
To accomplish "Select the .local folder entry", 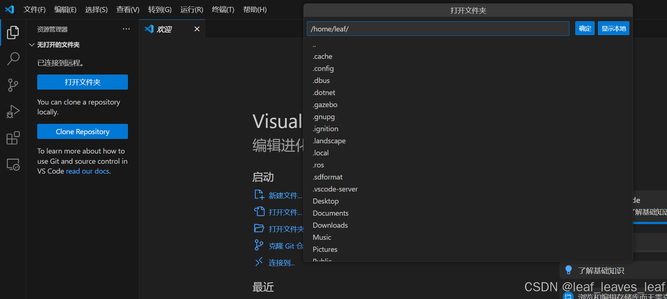I will point(468,153).
